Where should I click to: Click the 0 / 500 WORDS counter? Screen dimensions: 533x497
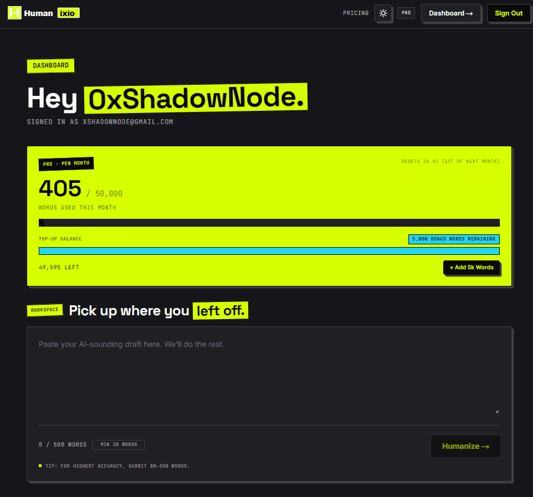tap(63, 445)
